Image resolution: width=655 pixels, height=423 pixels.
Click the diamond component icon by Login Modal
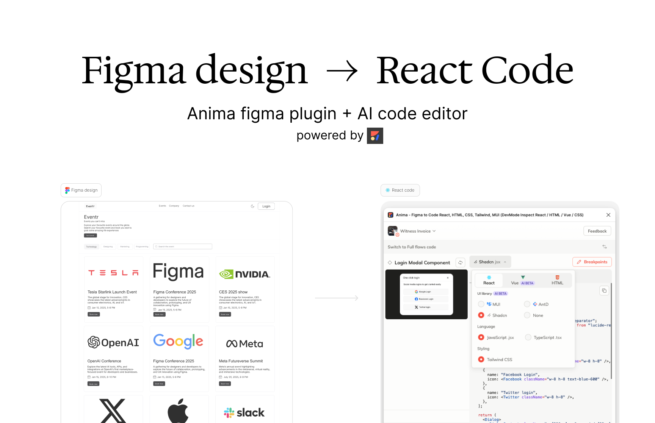coord(390,262)
